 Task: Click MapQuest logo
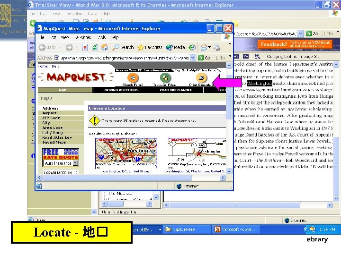click(76, 77)
